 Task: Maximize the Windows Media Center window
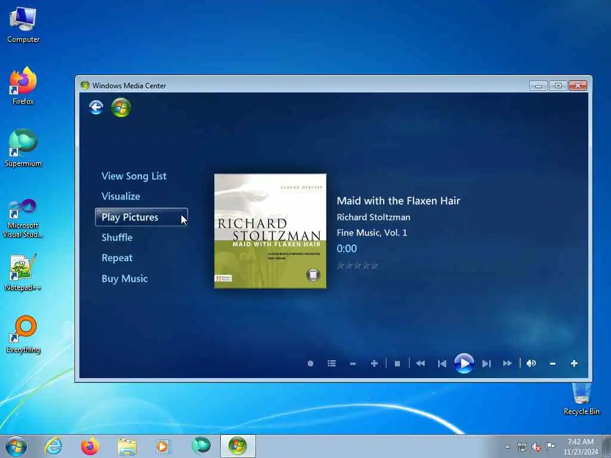pos(558,85)
